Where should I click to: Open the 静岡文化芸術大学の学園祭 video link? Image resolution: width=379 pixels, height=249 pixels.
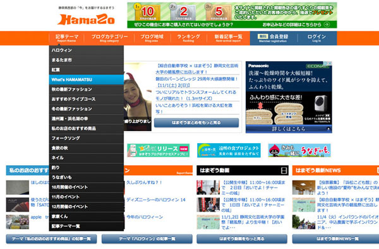[x=253, y=223]
